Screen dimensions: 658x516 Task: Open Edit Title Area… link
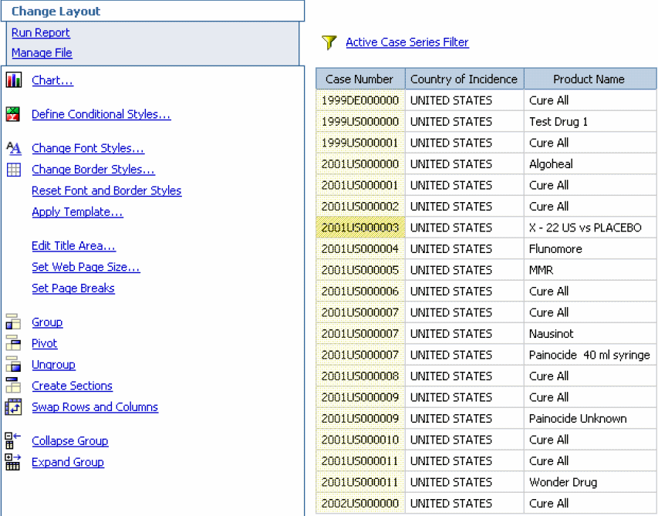[x=74, y=245]
